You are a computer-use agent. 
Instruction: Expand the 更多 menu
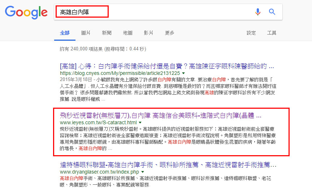(x=169, y=33)
